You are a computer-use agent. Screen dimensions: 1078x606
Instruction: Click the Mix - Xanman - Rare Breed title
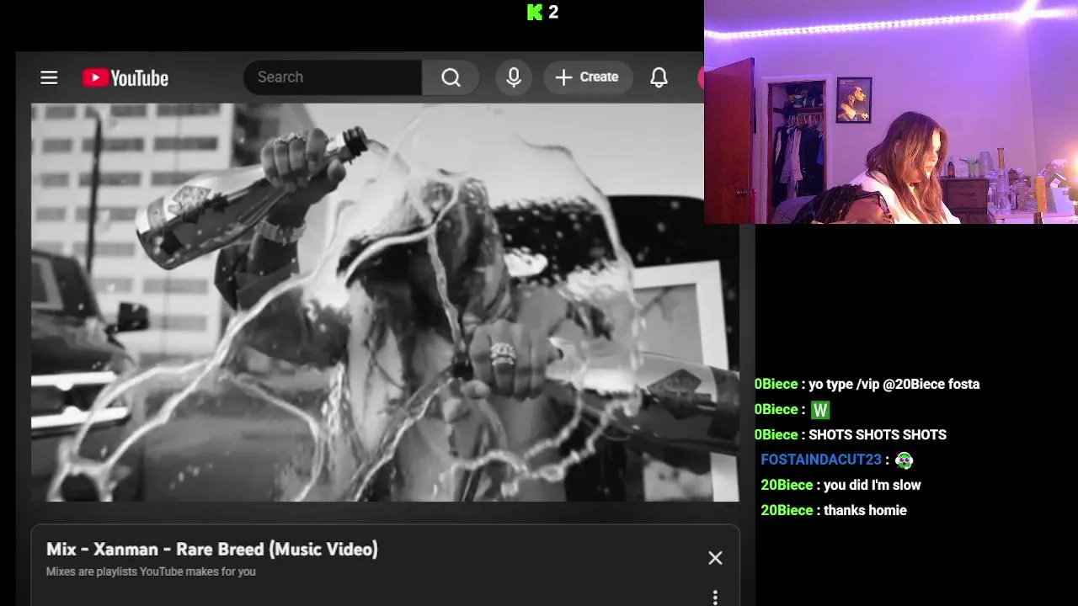212,550
